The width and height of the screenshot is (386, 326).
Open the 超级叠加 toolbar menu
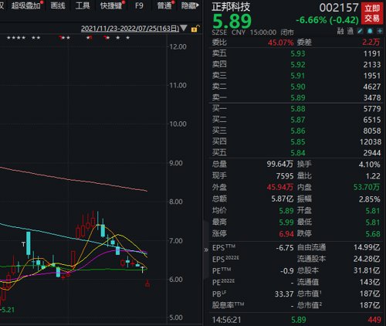(x=25, y=5)
